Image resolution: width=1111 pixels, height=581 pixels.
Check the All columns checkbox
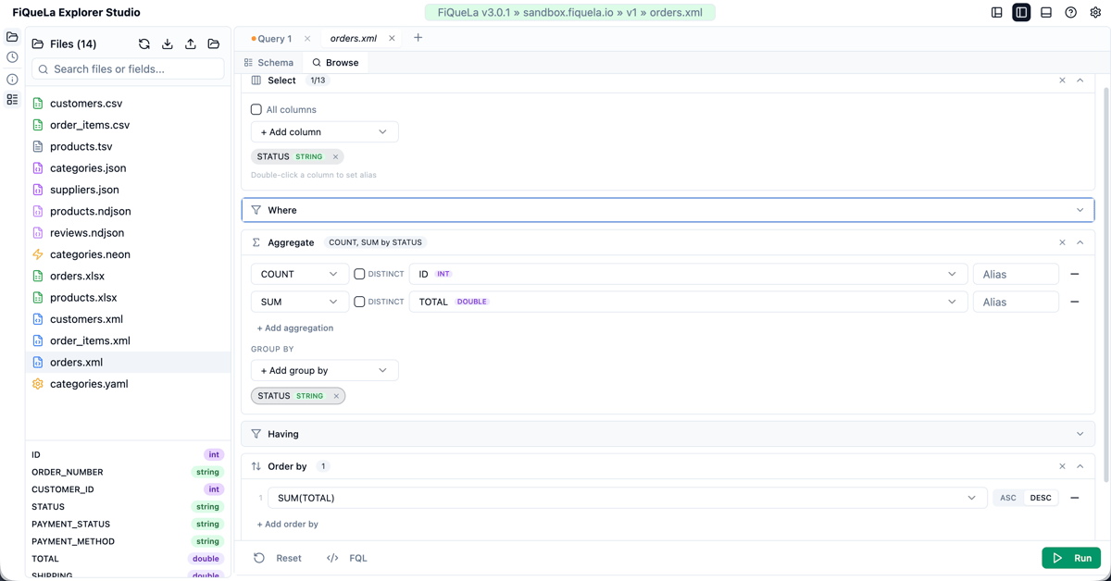point(256,109)
